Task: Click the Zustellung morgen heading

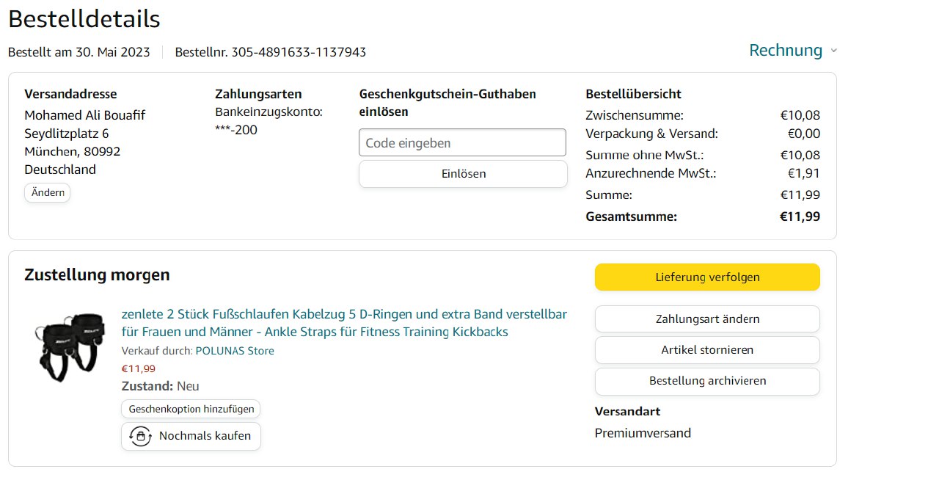Action: (x=97, y=275)
